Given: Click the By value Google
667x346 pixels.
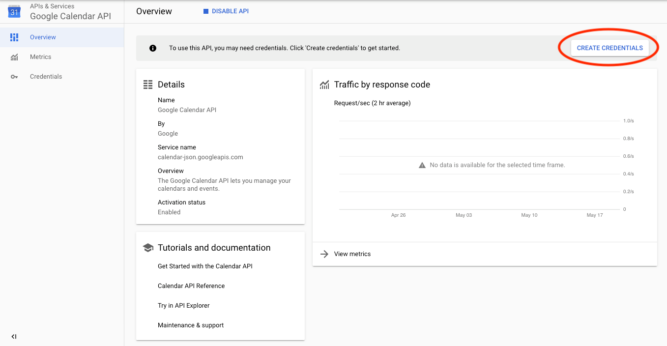Looking at the screenshot, I should [168, 134].
